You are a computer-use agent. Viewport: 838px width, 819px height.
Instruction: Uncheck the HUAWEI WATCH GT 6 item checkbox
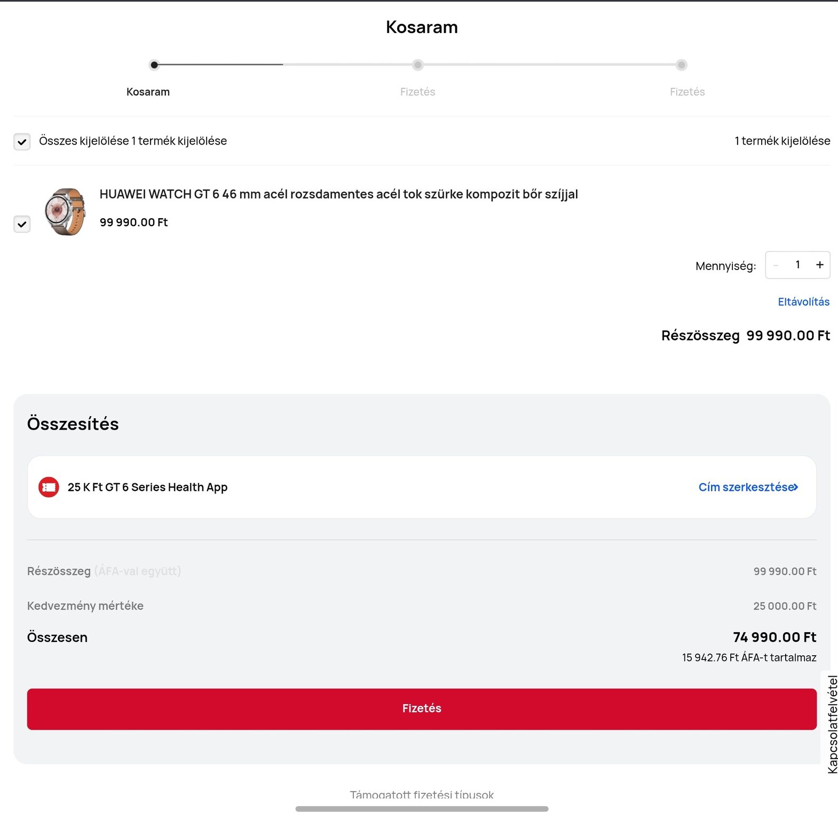[x=22, y=224]
